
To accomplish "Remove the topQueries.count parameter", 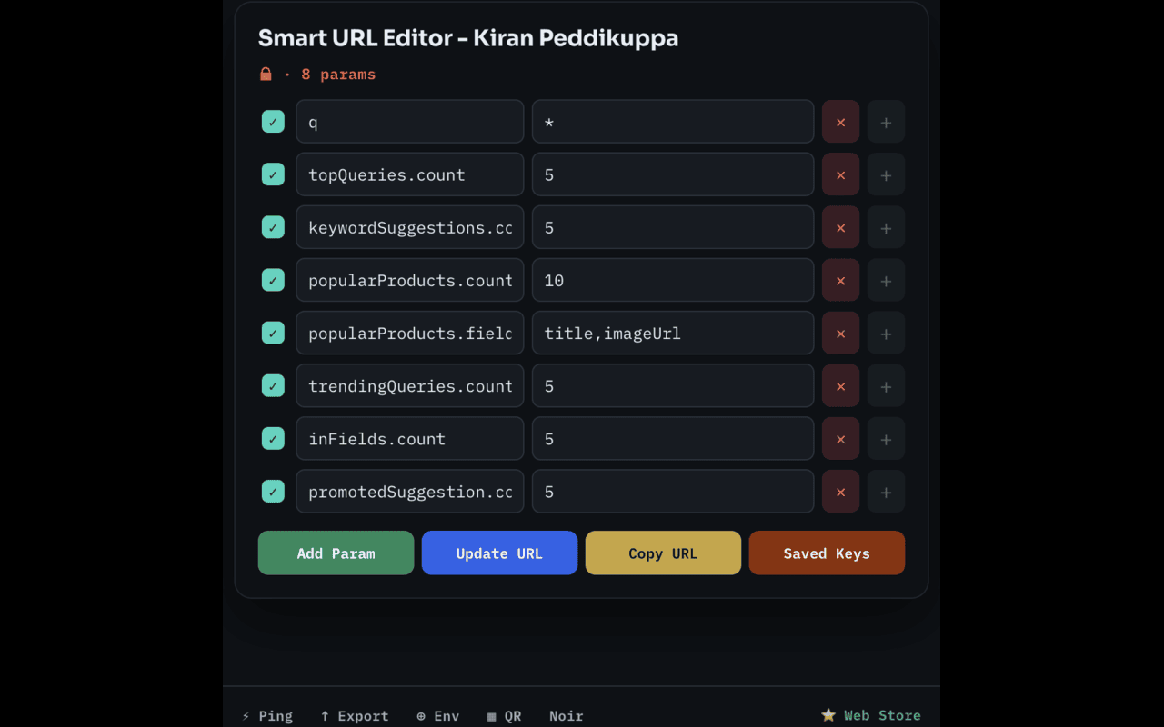I will pos(840,174).
